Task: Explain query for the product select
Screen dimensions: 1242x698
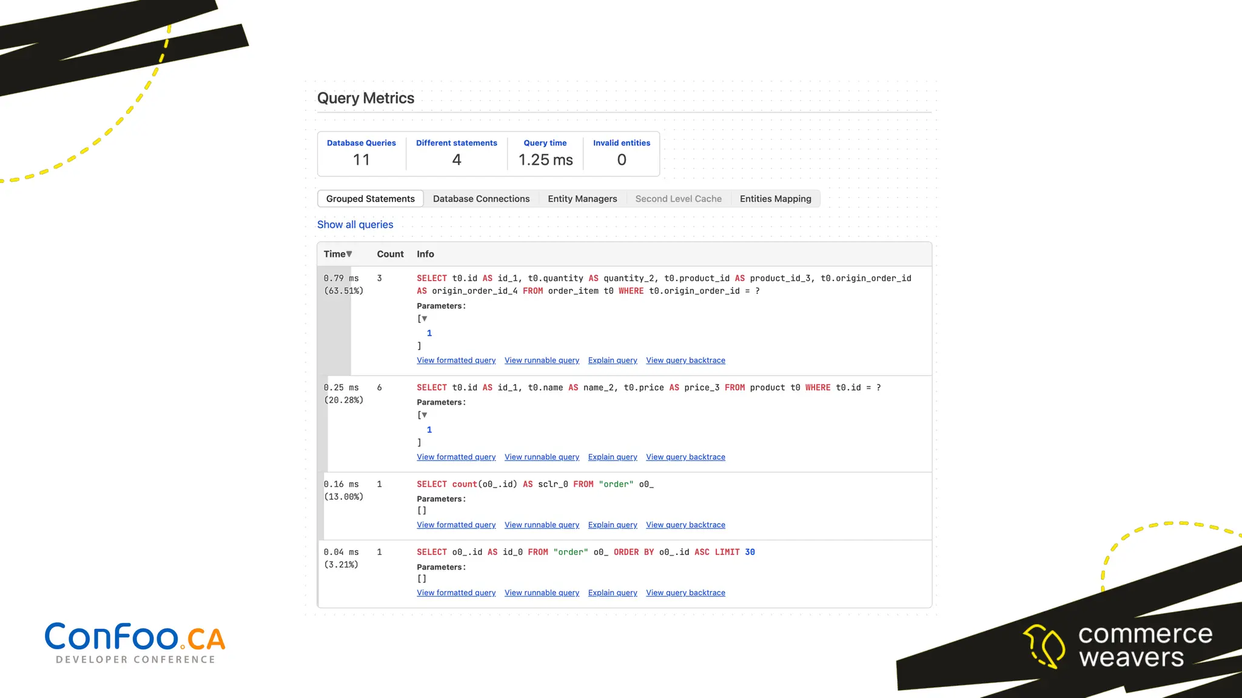Action: click(x=613, y=457)
